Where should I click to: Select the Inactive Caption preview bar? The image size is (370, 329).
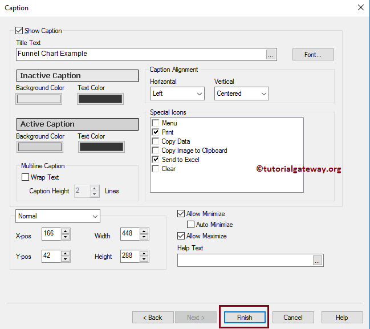tap(78, 75)
